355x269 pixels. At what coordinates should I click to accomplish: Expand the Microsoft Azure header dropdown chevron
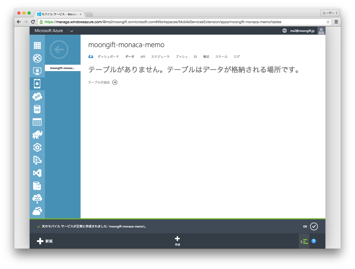pyautogui.click(x=72, y=31)
